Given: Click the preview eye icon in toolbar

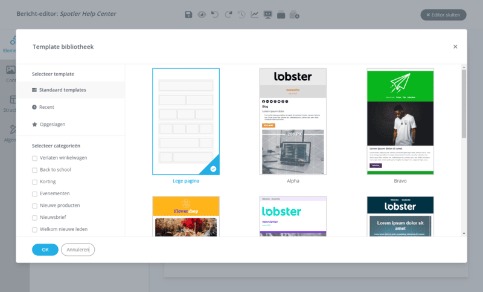Looking at the screenshot, I should pyautogui.click(x=202, y=15).
